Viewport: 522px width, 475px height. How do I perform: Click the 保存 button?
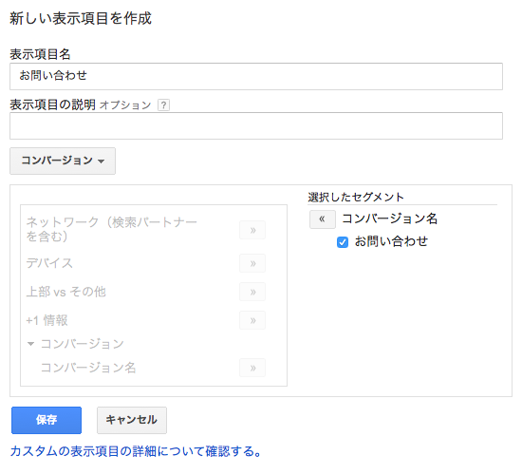47,420
